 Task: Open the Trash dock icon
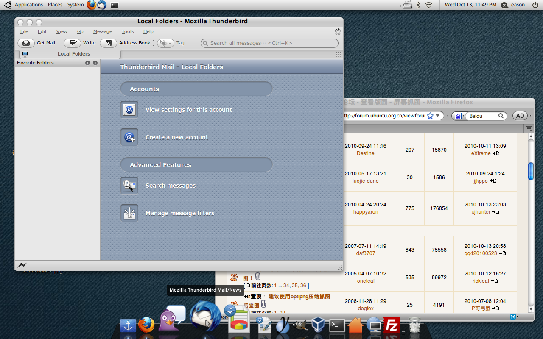coord(414,325)
